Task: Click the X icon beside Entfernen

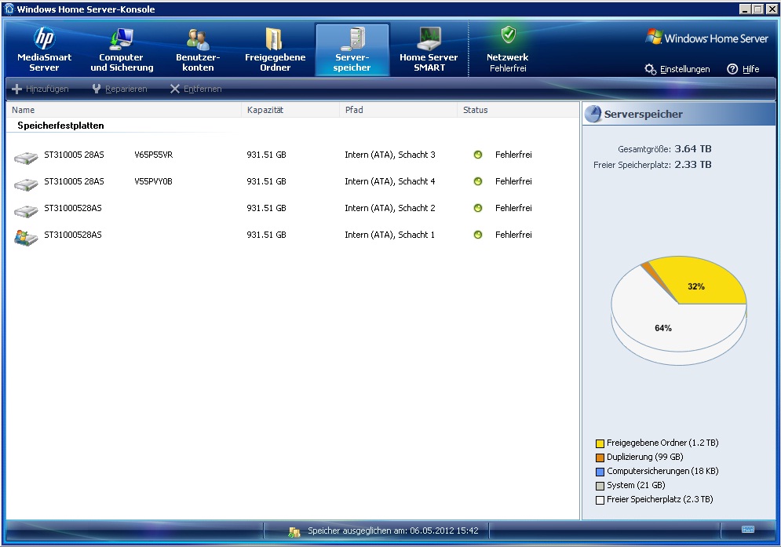Action: [x=175, y=89]
